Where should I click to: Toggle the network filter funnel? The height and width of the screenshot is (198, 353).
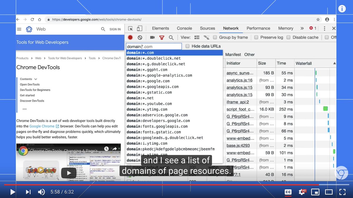pyautogui.click(x=162, y=37)
